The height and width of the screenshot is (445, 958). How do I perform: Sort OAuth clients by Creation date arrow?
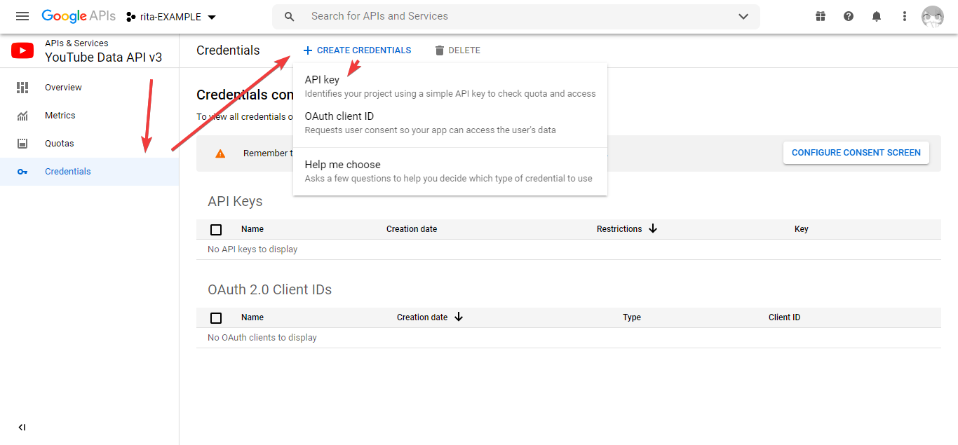tap(459, 317)
